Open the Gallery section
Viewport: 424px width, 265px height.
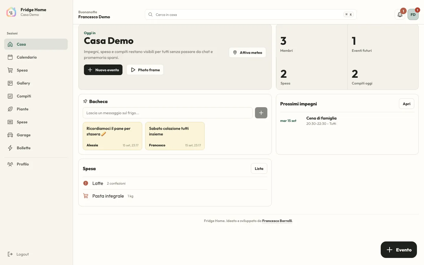coord(36,83)
